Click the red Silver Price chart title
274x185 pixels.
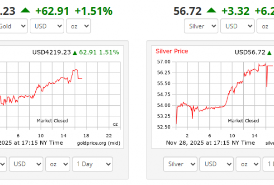[x=172, y=51]
